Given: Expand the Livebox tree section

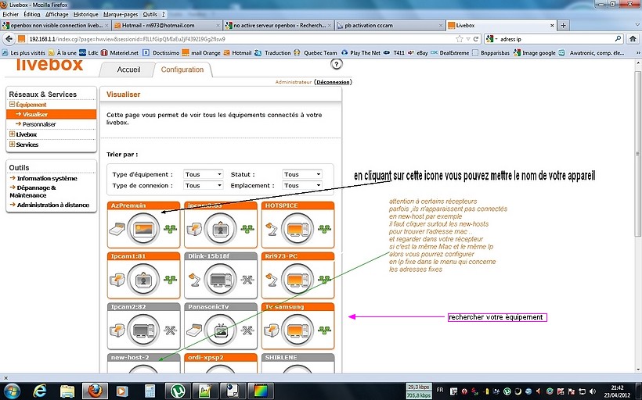Looking at the screenshot, I should (12, 134).
